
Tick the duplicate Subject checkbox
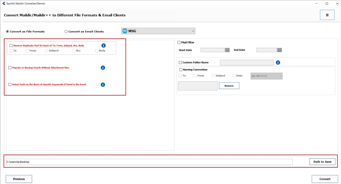click(47, 51)
